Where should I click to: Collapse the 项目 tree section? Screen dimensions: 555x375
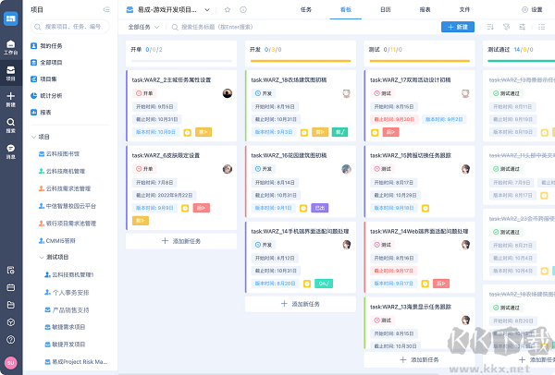click(33, 137)
